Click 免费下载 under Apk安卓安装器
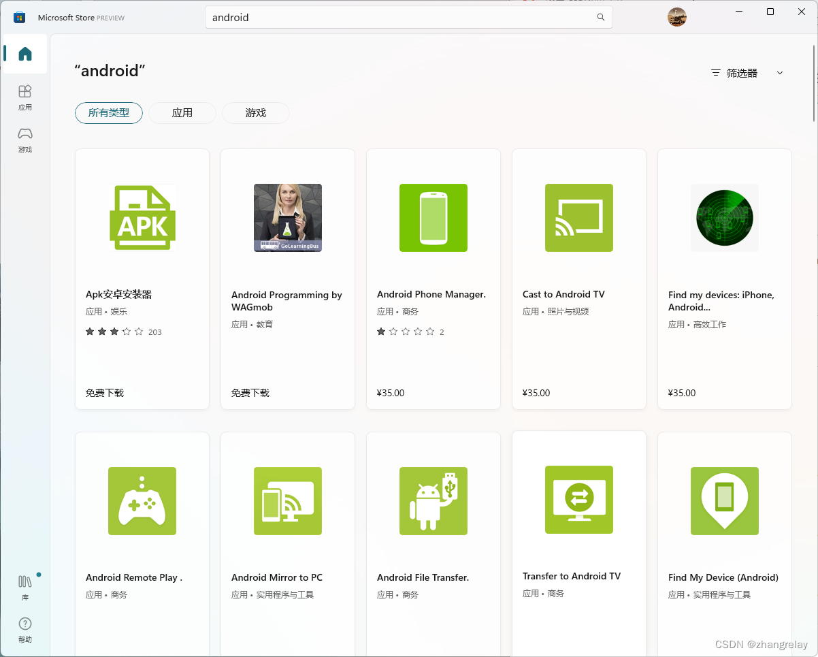 [105, 393]
